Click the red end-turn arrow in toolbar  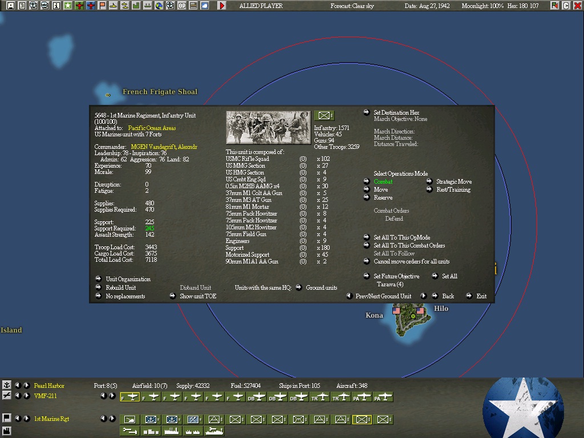coord(222,6)
